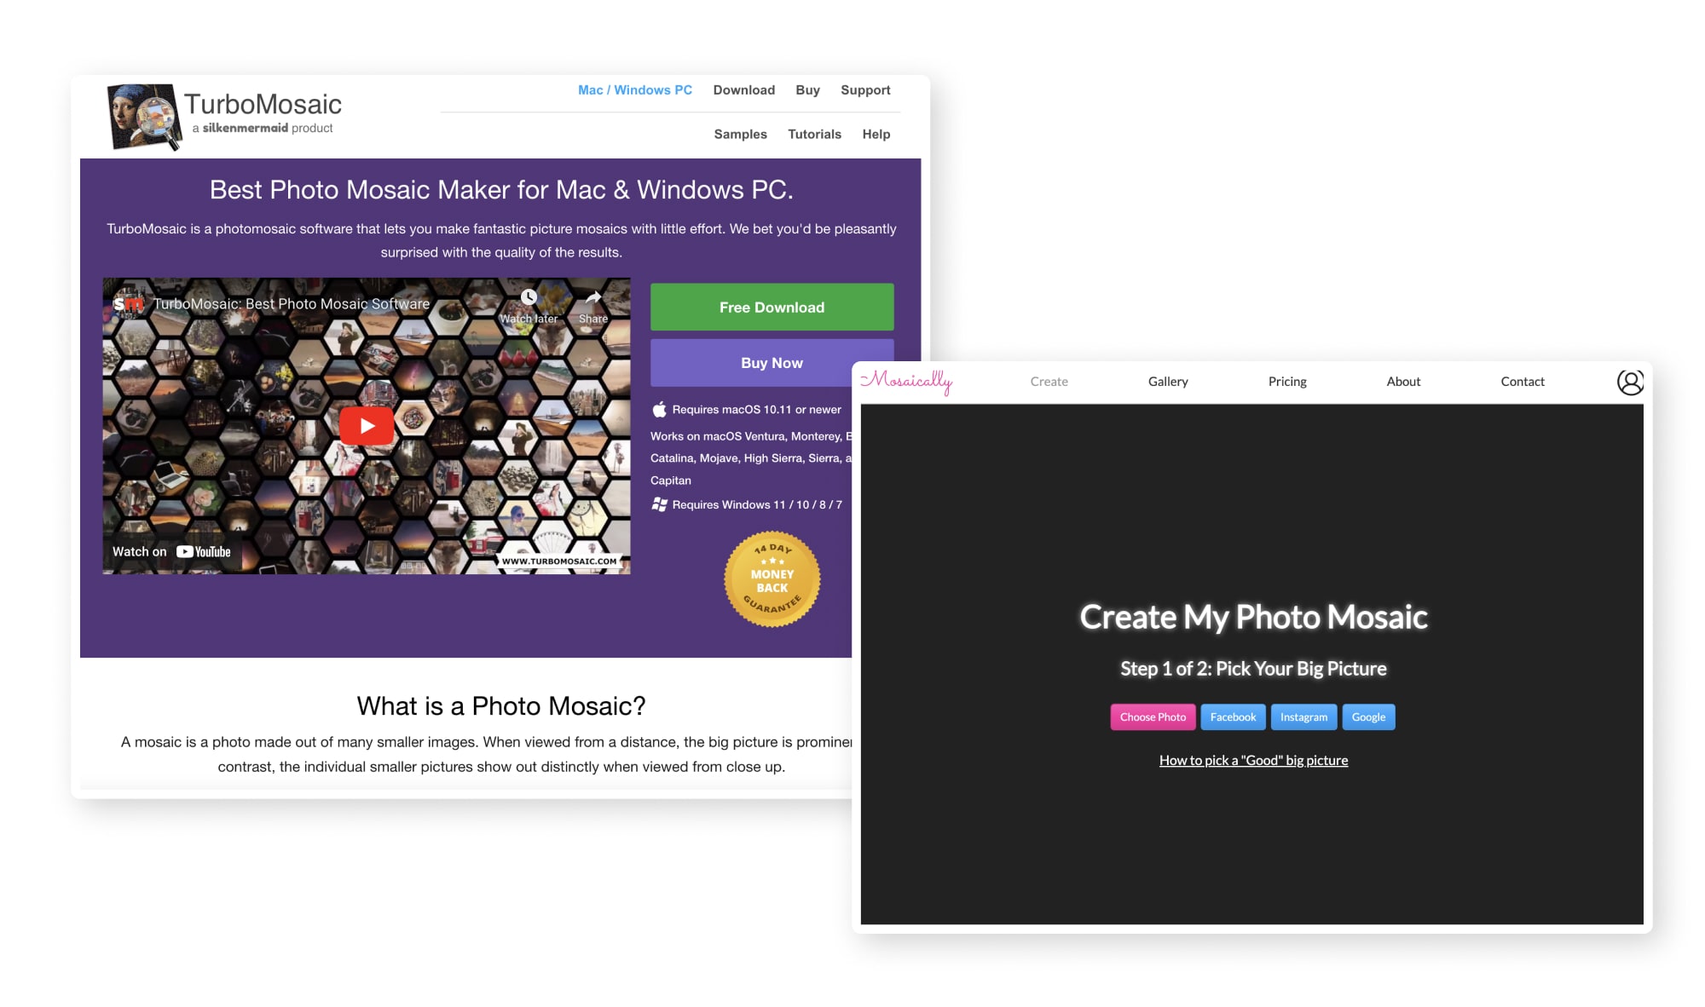Import a big picture from Instagram

1303,716
